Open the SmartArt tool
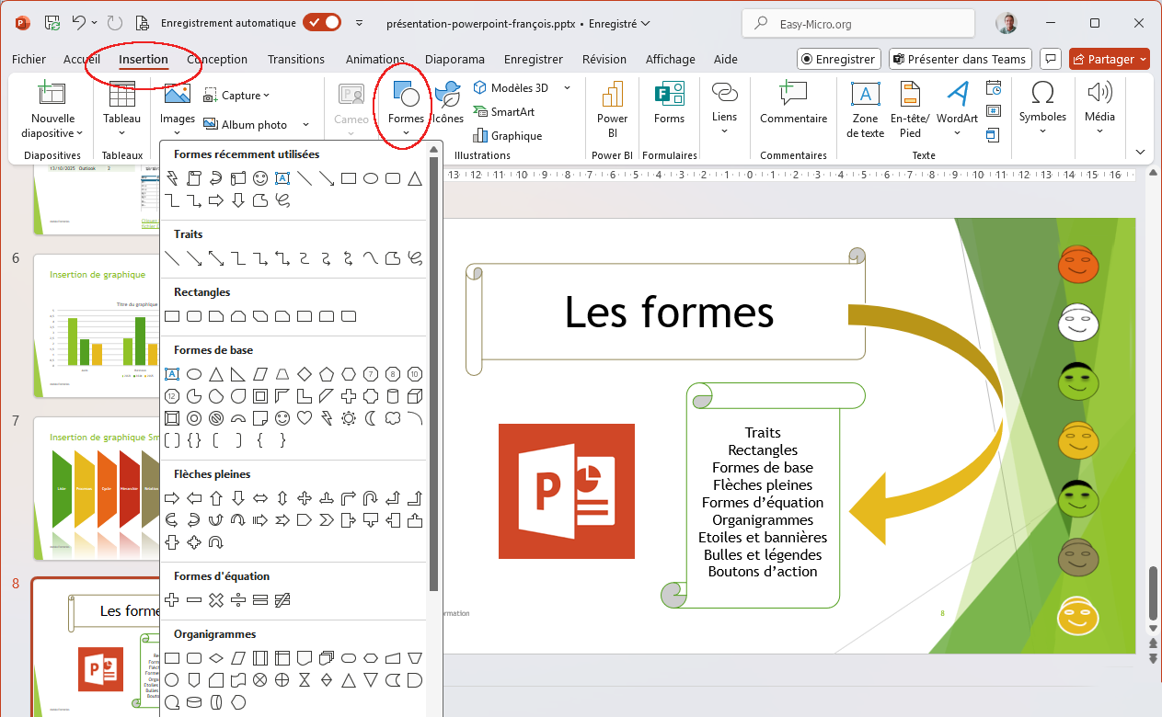The width and height of the screenshot is (1162, 717). [502, 112]
